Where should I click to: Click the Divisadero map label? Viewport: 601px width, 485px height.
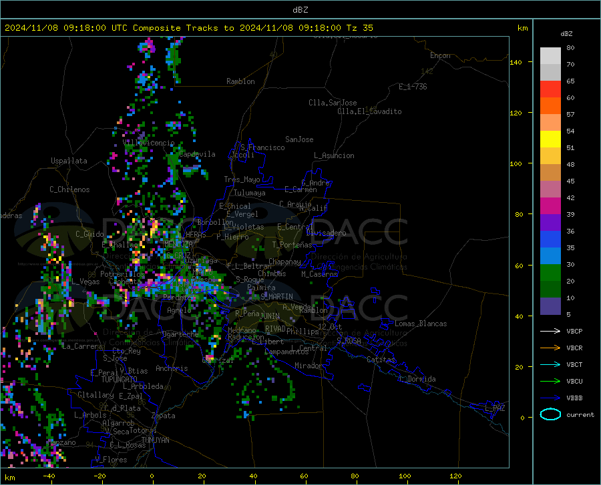click(x=326, y=233)
